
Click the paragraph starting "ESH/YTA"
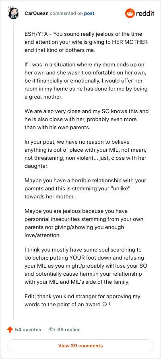point(86,42)
